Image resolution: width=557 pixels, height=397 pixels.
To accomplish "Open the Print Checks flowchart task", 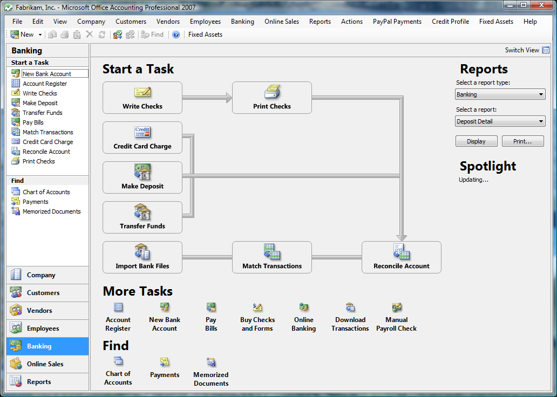I will point(271,98).
